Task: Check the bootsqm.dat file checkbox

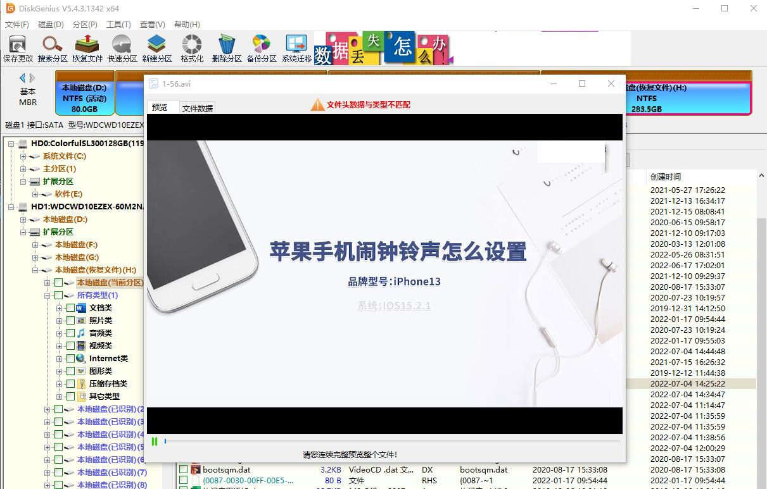Action: [183, 470]
